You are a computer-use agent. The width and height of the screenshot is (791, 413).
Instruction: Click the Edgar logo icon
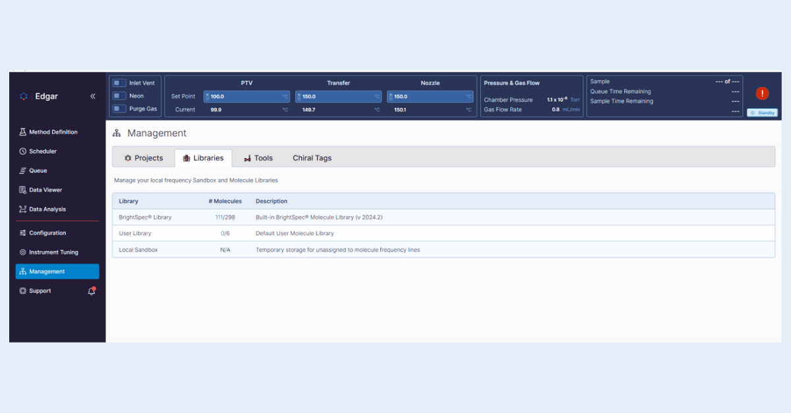[24, 96]
